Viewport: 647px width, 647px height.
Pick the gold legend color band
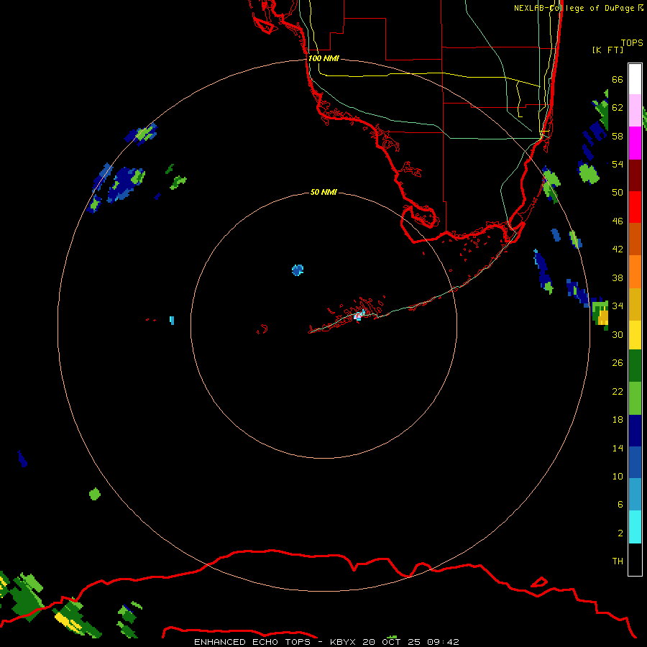[635, 304]
